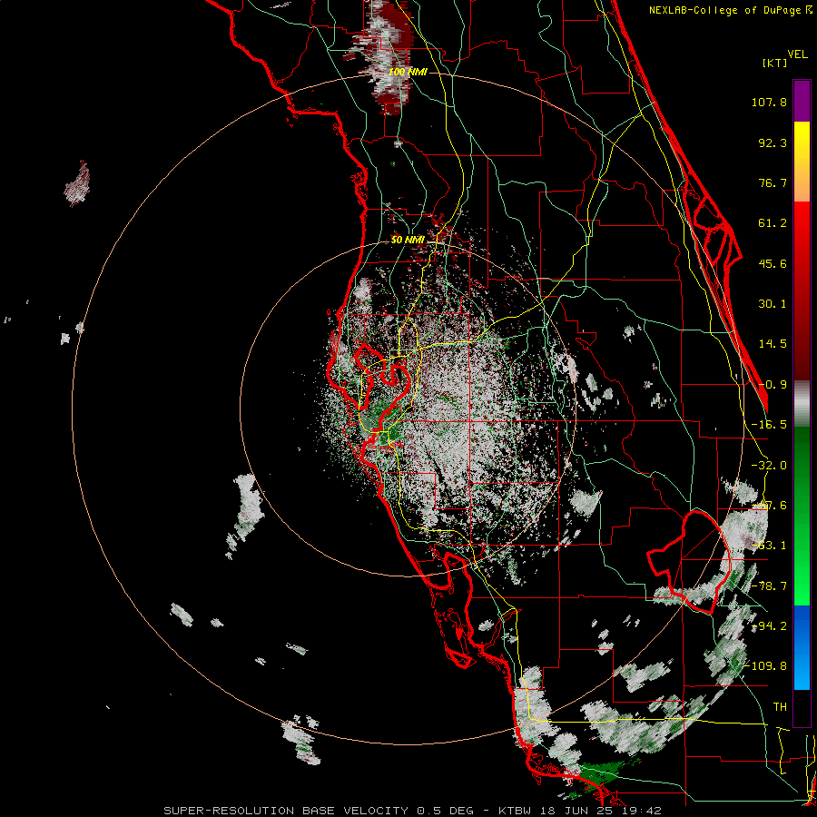
Task: Select the VEL legend heading
Action: point(797,54)
